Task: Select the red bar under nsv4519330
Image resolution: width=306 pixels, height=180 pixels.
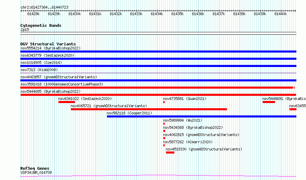Action: coord(170,153)
